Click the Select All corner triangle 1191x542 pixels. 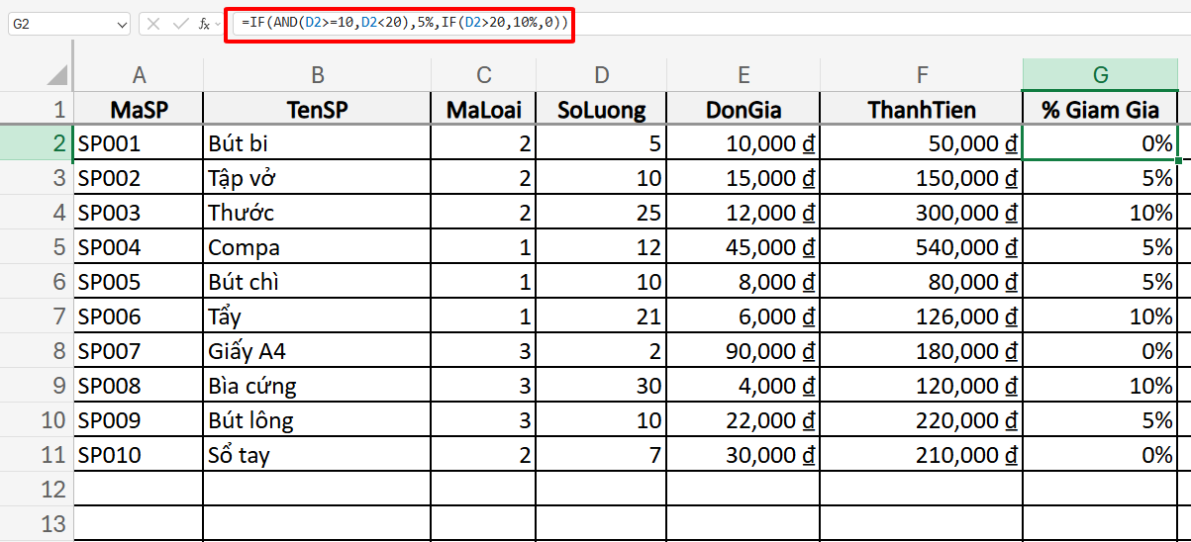[57, 75]
